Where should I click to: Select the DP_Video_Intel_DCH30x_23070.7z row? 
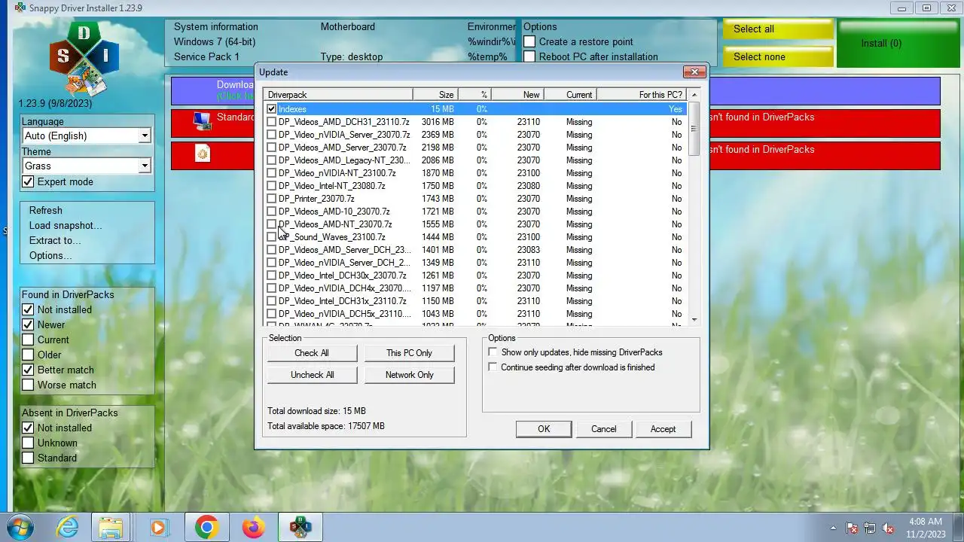coord(475,276)
